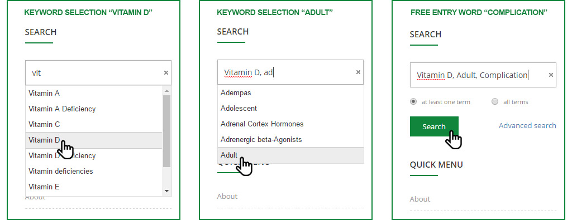Select 'Adrenal Cortex Hormones' suggestion
The width and height of the screenshot is (572, 220).
[x=290, y=124]
